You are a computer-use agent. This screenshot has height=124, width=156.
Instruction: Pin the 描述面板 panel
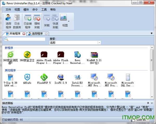pos(148,103)
